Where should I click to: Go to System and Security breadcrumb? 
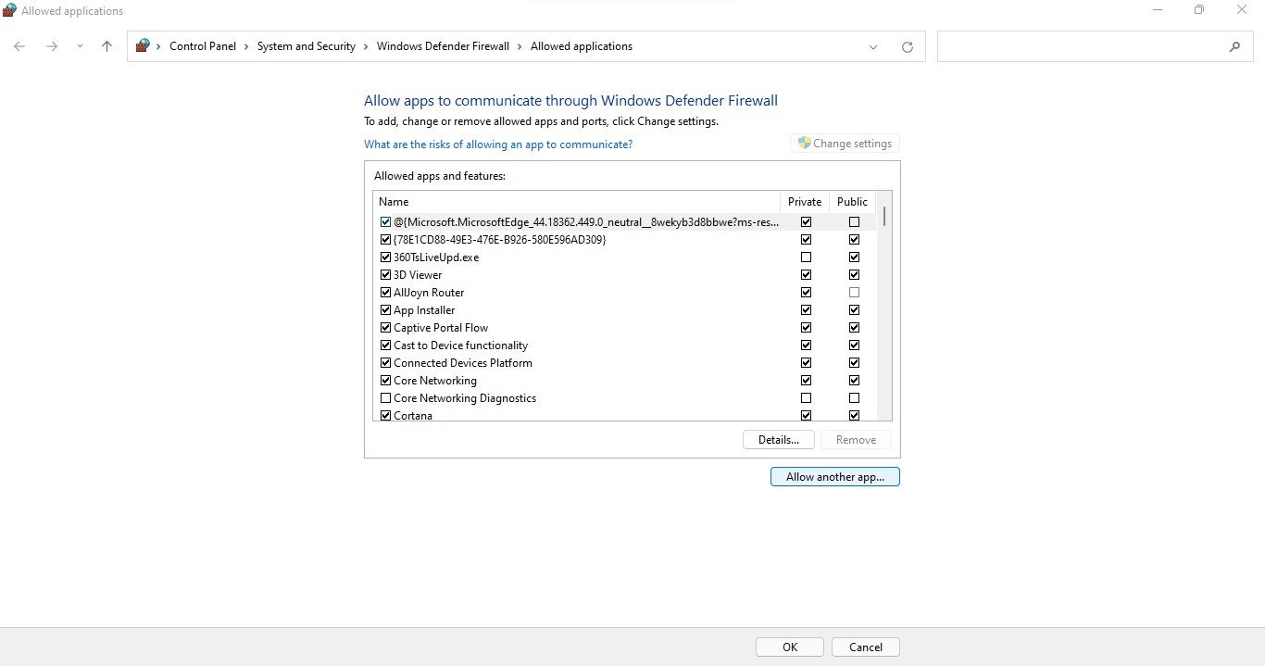306,45
